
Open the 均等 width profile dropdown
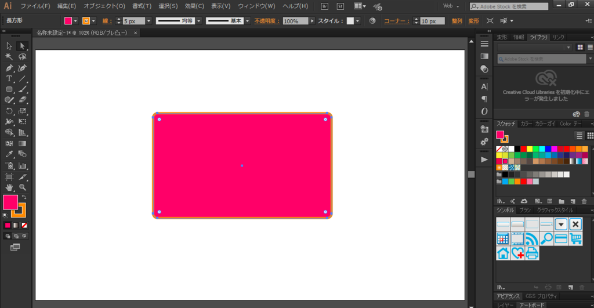198,21
